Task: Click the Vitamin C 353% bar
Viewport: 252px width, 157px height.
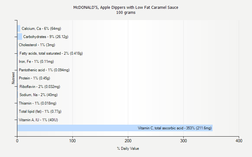Action: 115,128
